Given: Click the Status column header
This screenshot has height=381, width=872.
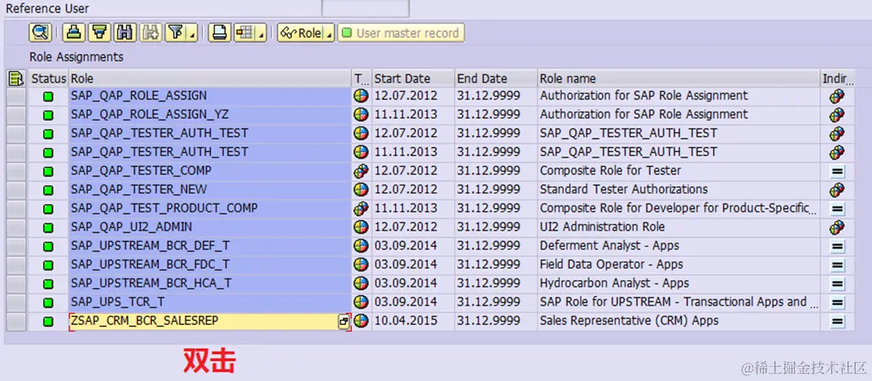Looking at the screenshot, I should tap(48, 78).
